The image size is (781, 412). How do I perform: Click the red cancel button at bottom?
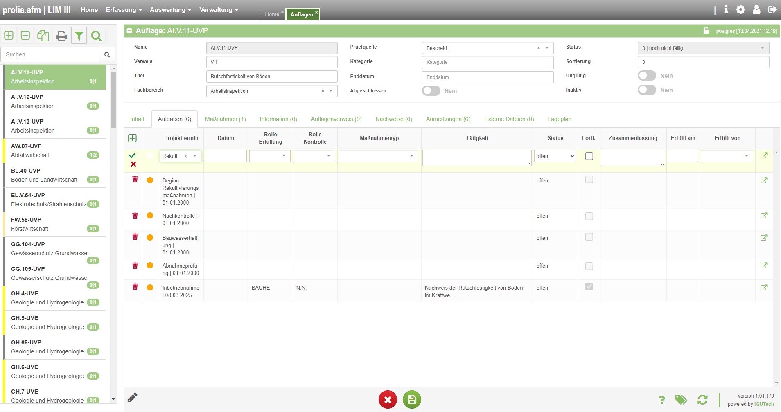388,400
